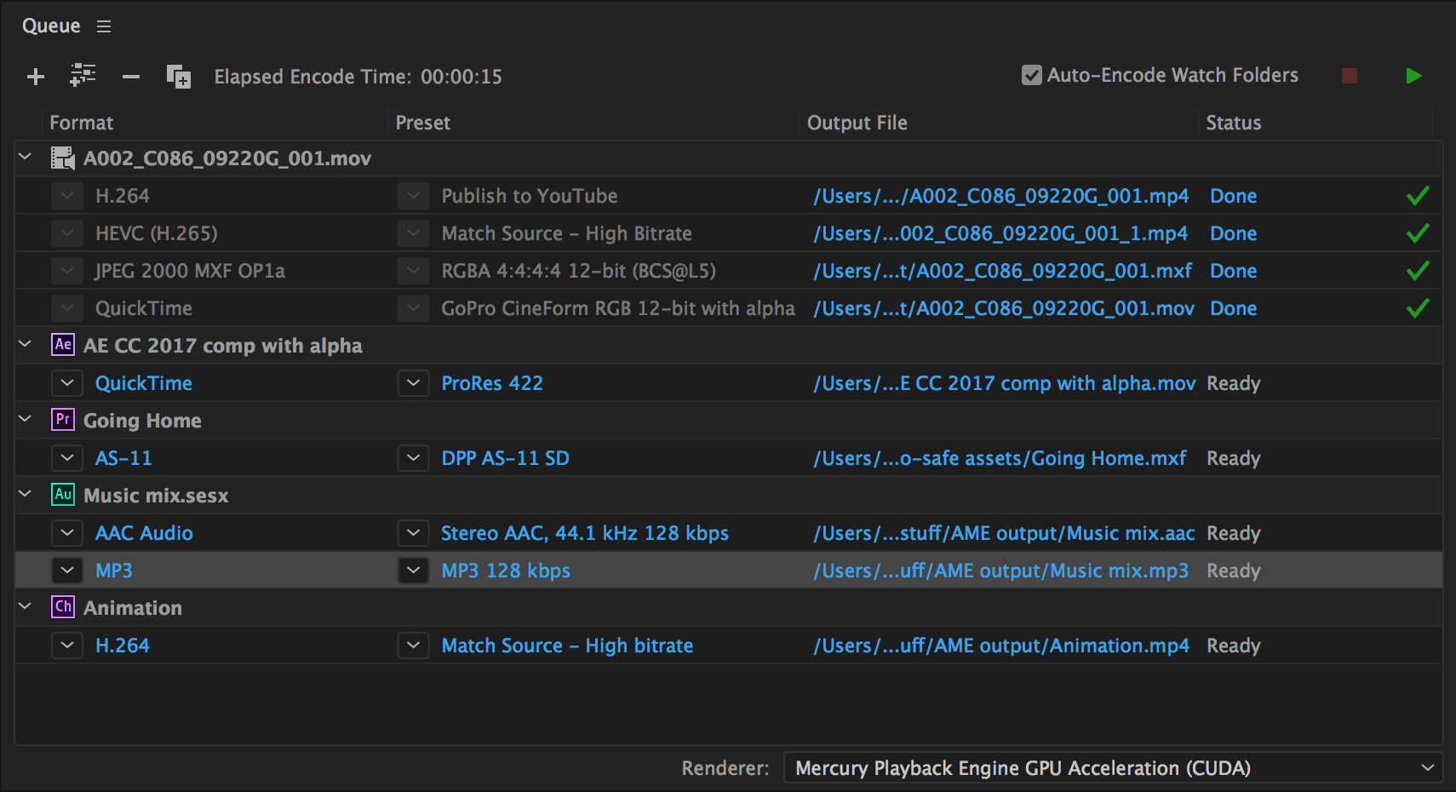
Task: Open the ProRes 422 preset dropdown
Action: (x=413, y=383)
